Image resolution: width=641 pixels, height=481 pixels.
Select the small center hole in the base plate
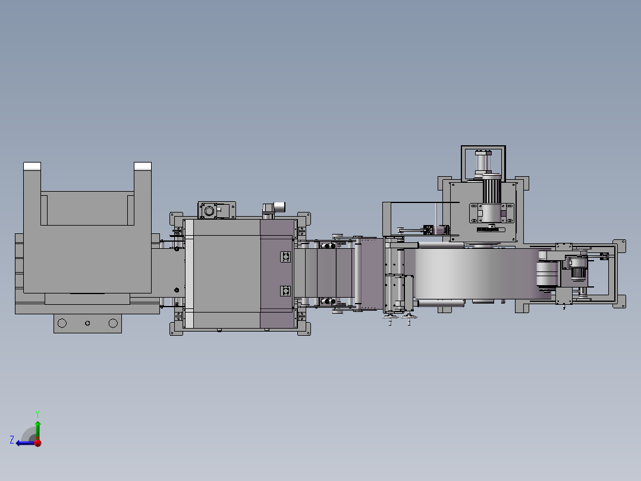coord(87,323)
